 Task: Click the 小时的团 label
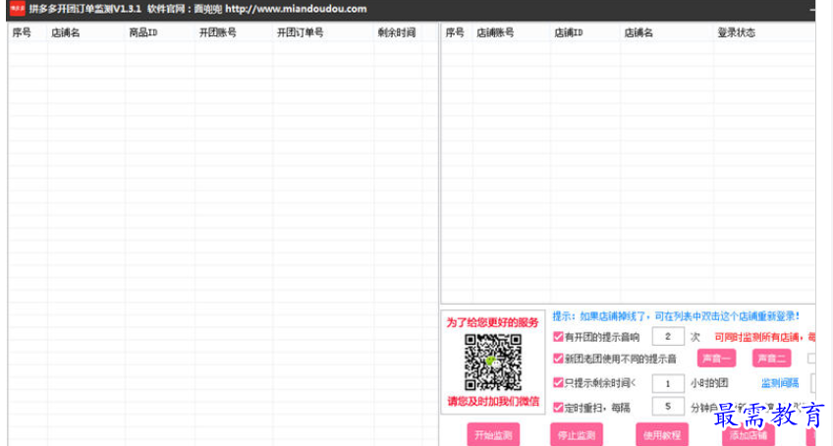[709, 383]
